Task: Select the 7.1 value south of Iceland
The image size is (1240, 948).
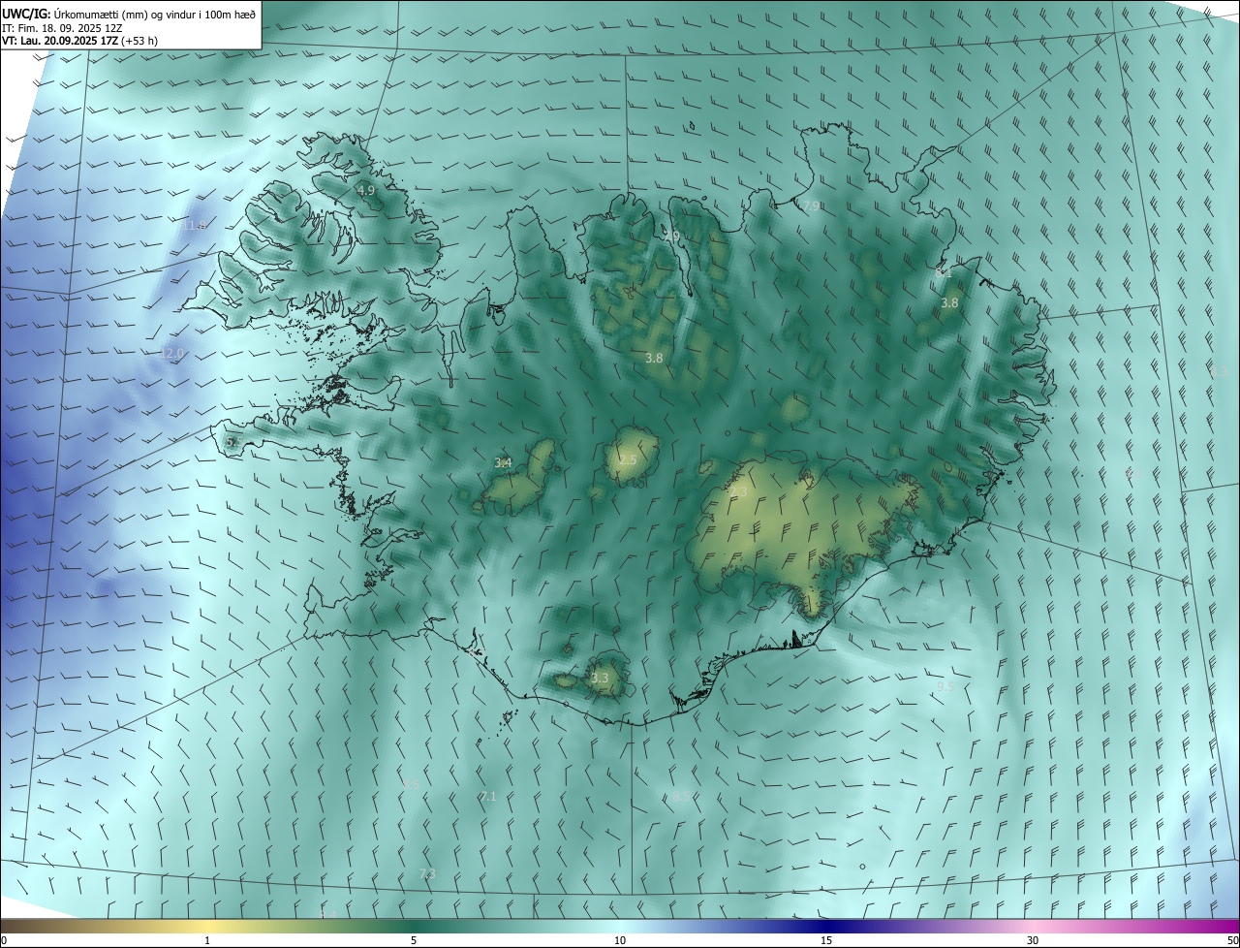Action: [487, 796]
